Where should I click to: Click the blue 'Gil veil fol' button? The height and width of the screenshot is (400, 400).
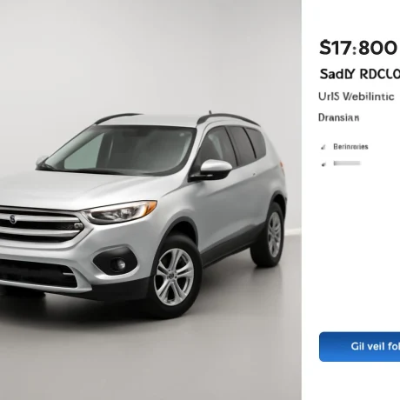click(359, 347)
